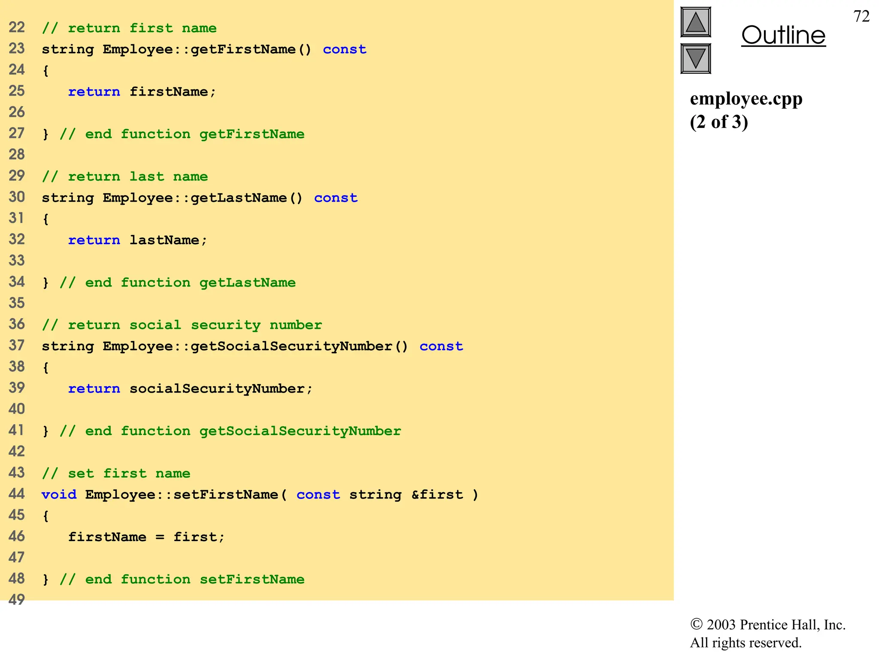Click the 'return last name' comment
The width and height of the screenshot is (879, 659).
point(124,176)
